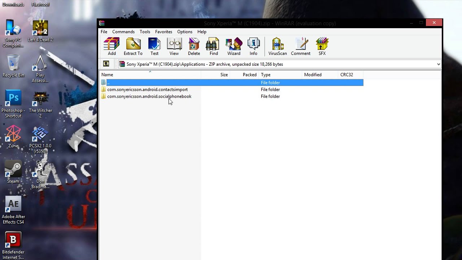Click the Delete toolbar icon
Screen dimensions: 462x260
pos(194,46)
